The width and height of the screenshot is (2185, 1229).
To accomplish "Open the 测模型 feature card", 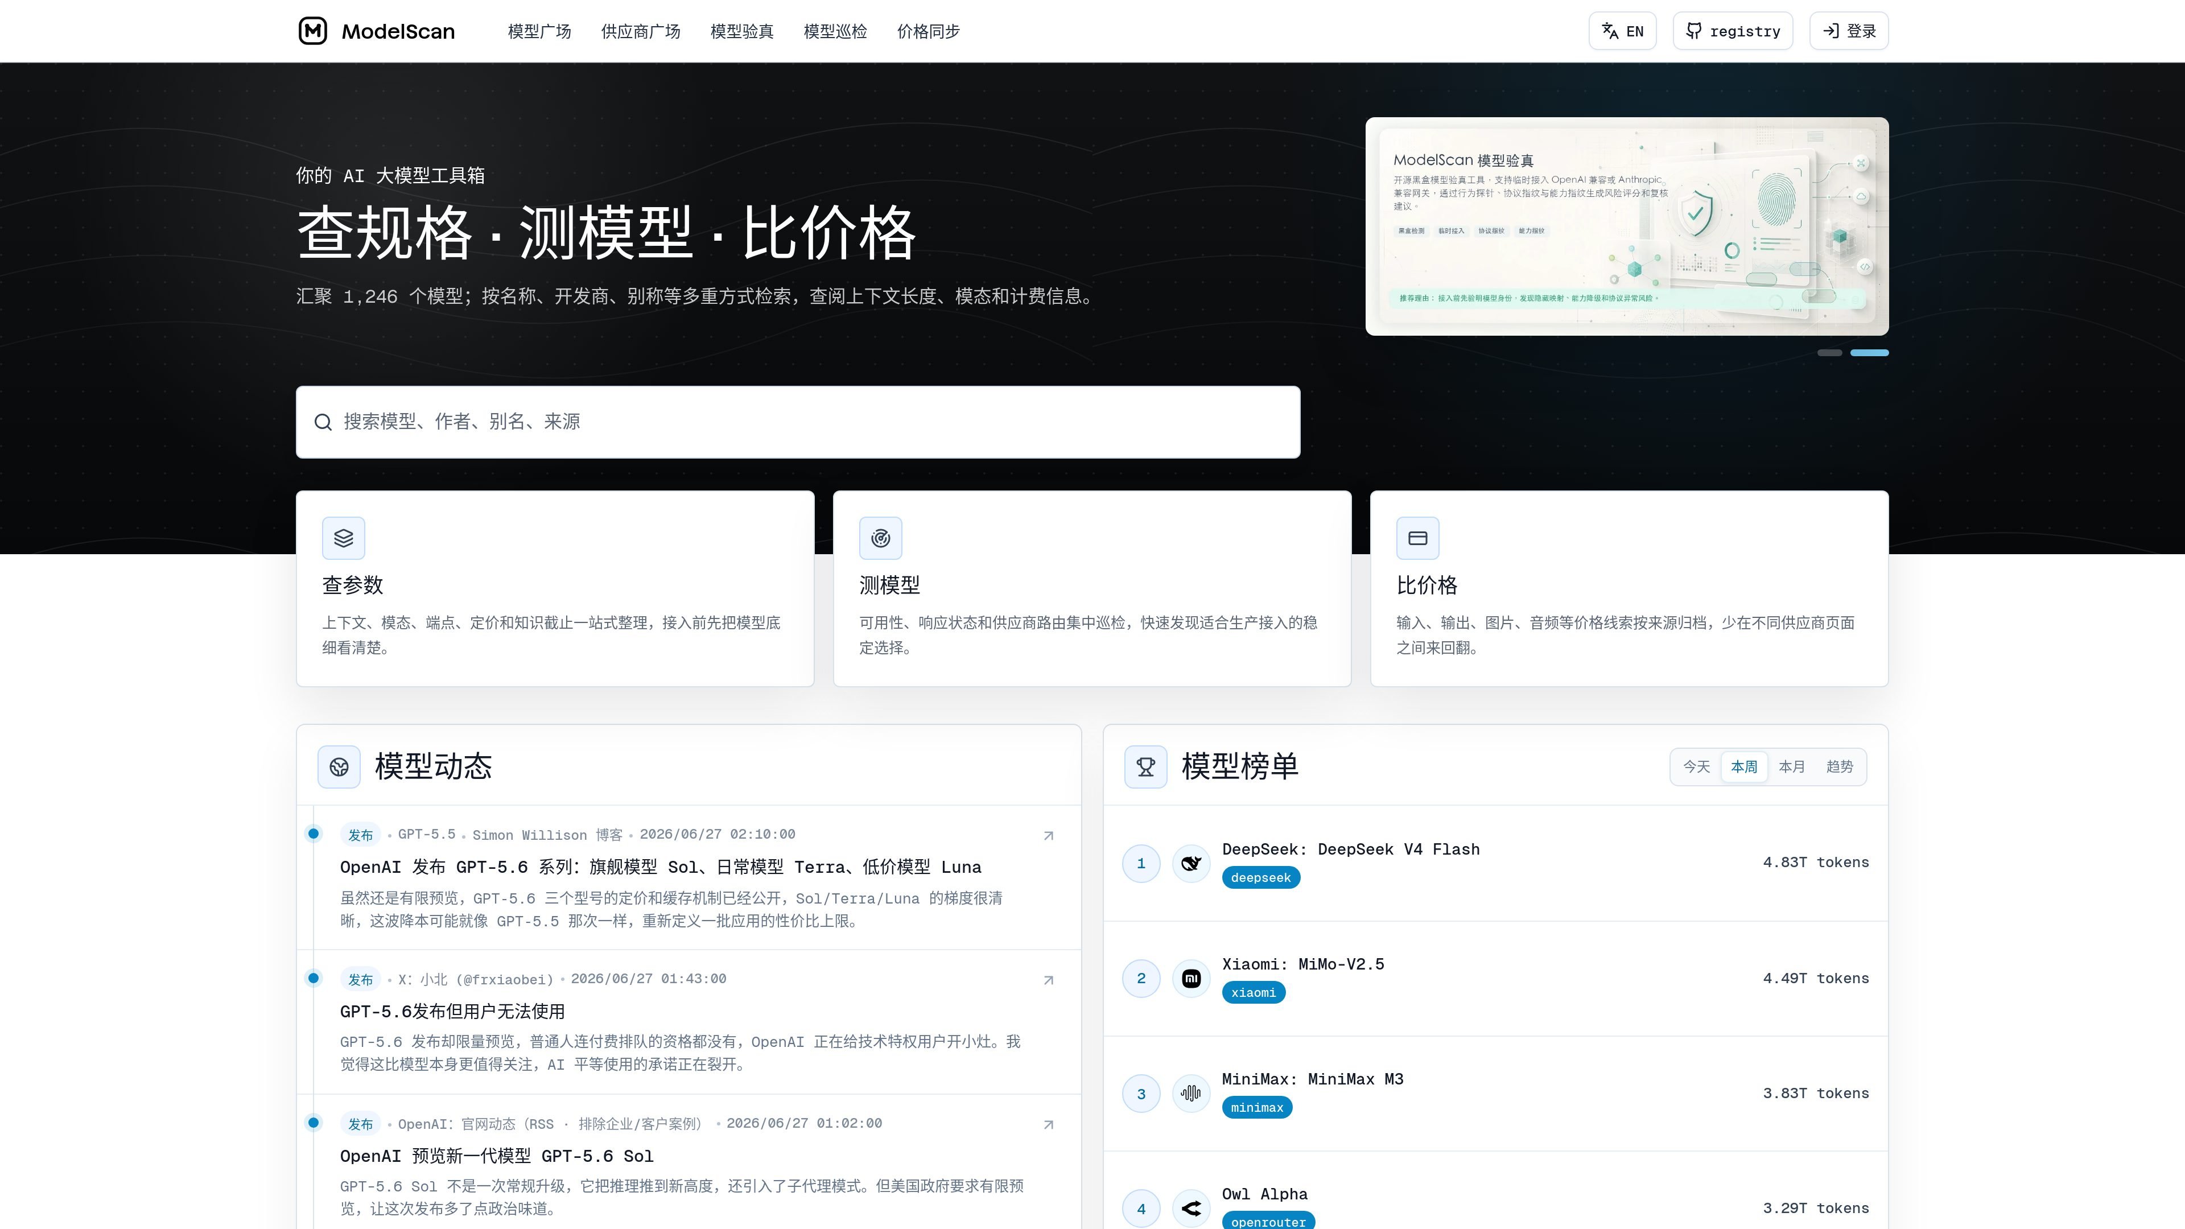I will [1092, 589].
